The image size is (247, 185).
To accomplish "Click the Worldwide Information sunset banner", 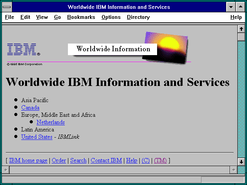I will [x=128, y=48].
